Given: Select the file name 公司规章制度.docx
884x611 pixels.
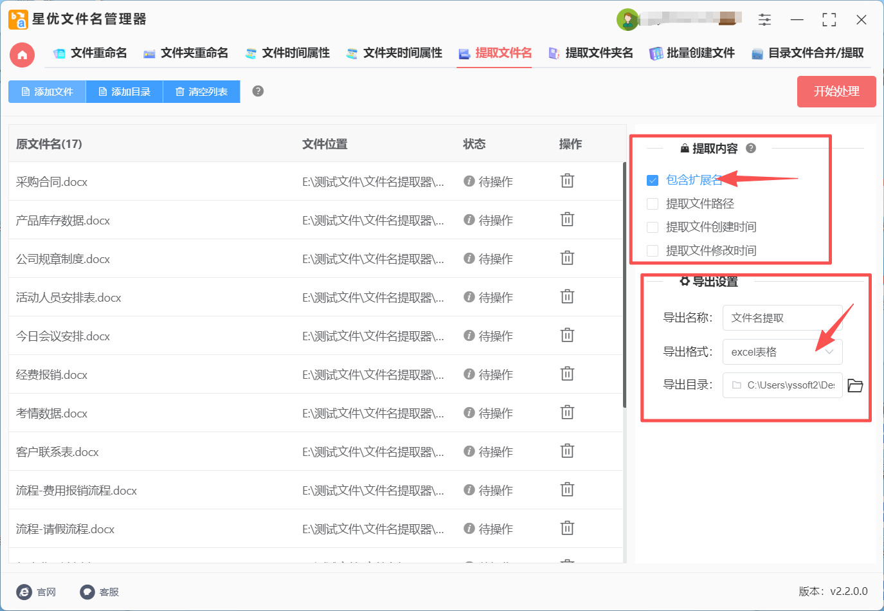Looking at the screenshot, I should pyautogui.click(x=63, y=259).
